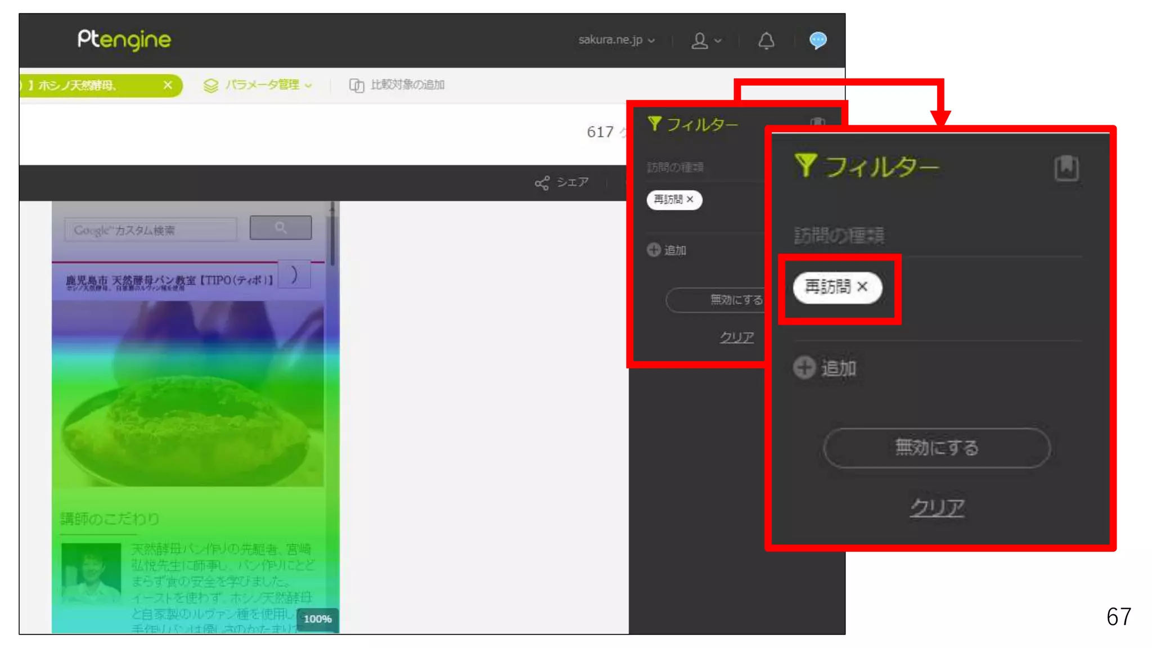Click the シェア share icon
The height and width of the screenshot is (648, 1152).
pyautogui.click(x=542, y=183)
